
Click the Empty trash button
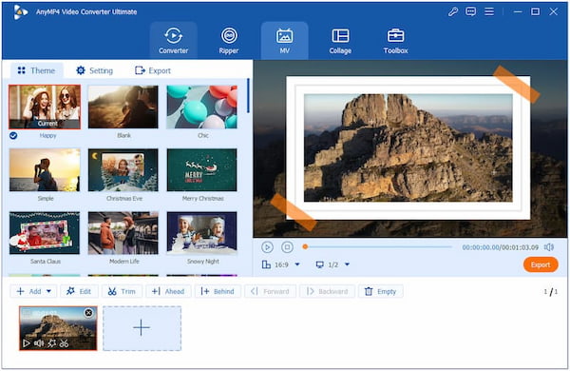point(381,291)
